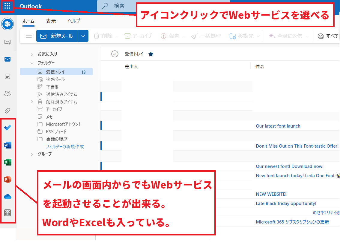Select the RSS フィード folder
Screen dimensions: 340x248
56,131
